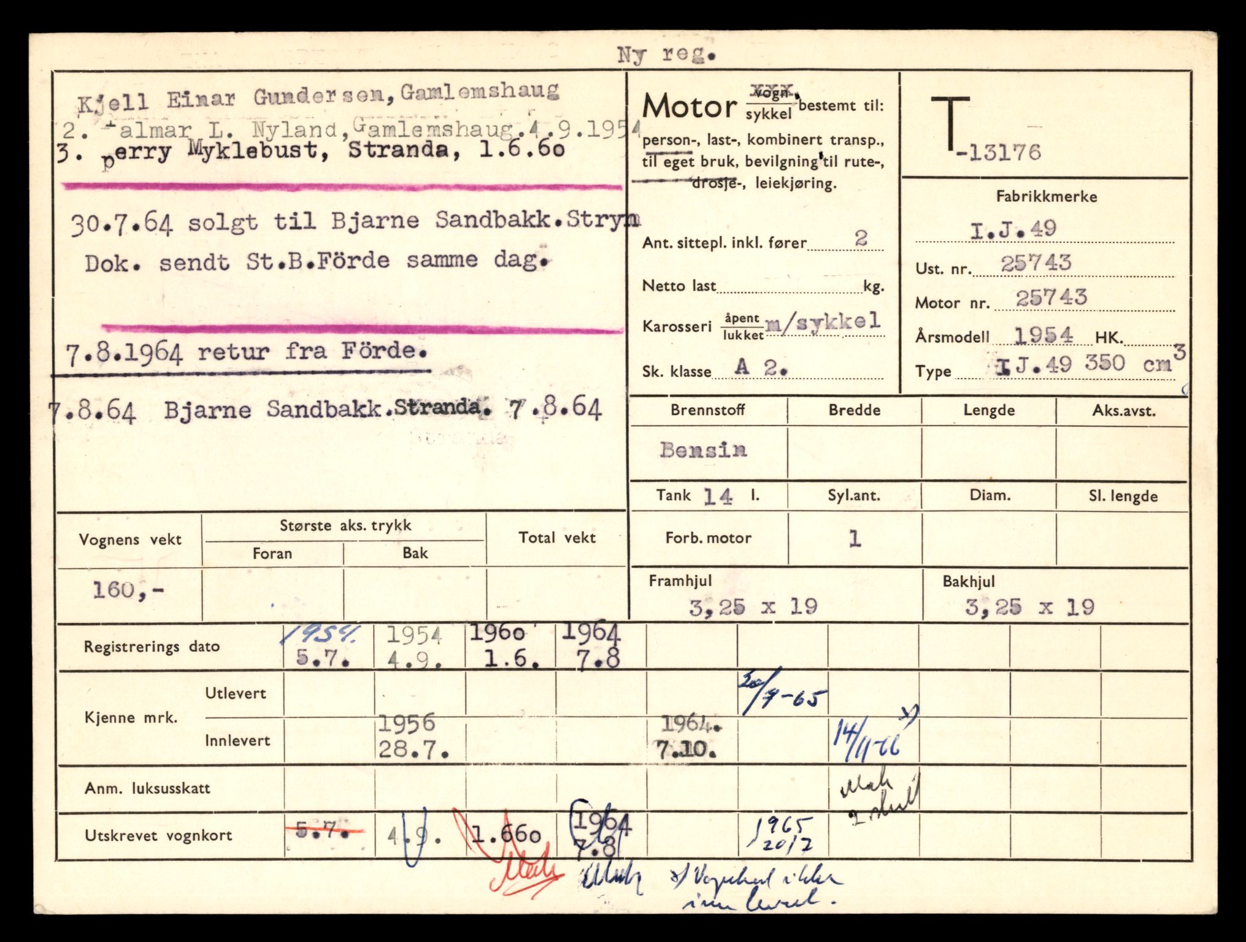This screenshot has height=942, width=1246.
Task: Click the Vognens vekt value 160,-
Action: pyautogui.click(x=128, y=591)
